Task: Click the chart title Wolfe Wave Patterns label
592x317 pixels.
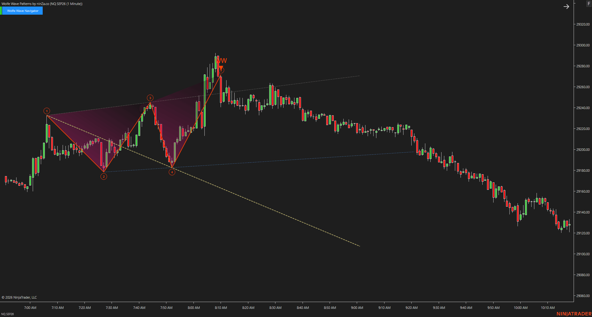Action: pos(42,4)
